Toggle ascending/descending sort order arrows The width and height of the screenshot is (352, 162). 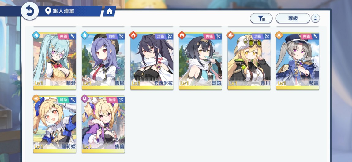coord(315,18)
